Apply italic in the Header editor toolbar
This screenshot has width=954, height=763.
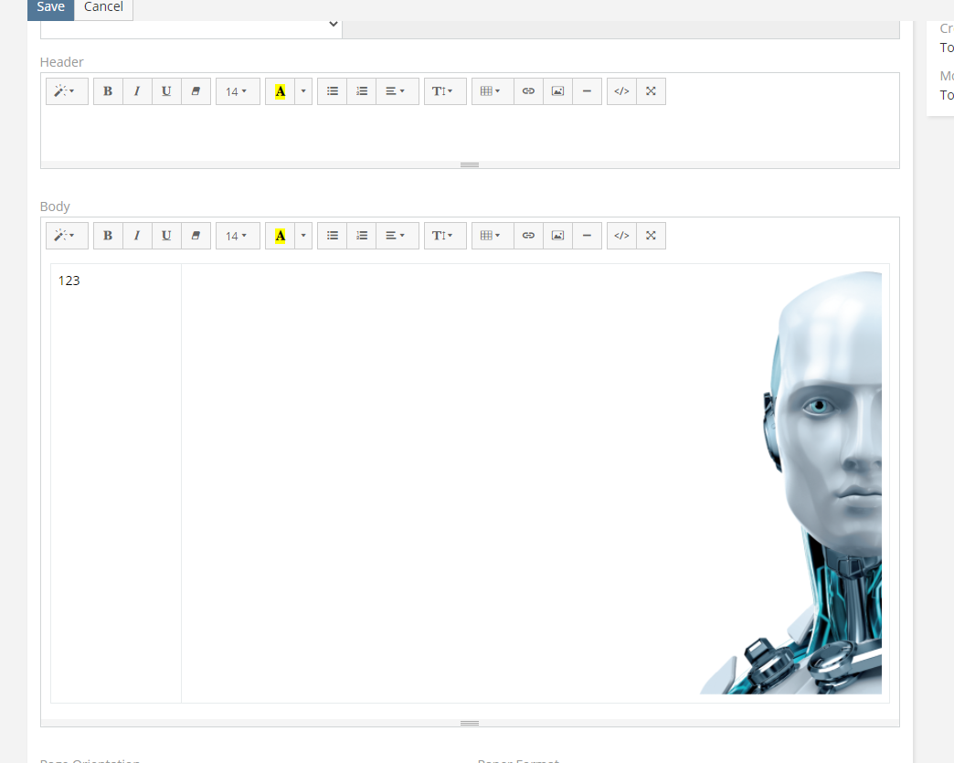point(137,91)
